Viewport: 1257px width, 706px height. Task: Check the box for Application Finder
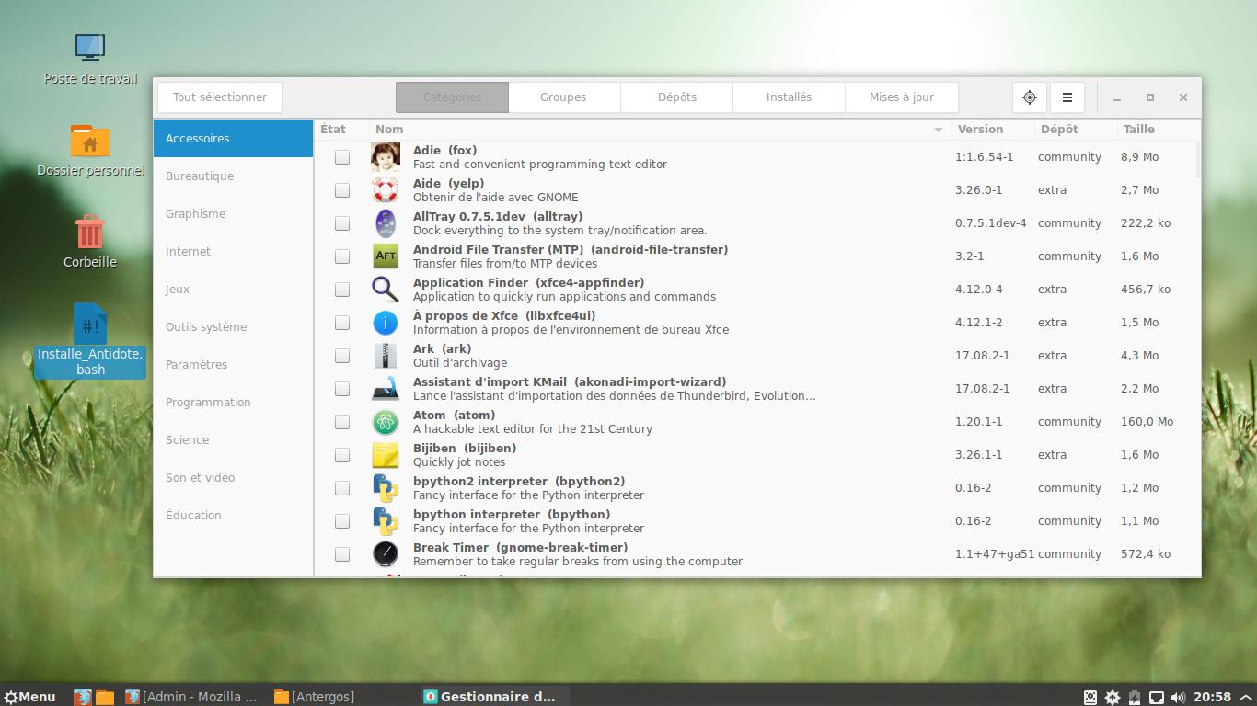click(342, 290)
